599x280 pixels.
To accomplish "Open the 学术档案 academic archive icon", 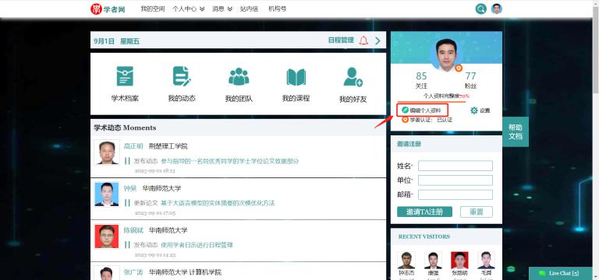I will tap(125, 75).
